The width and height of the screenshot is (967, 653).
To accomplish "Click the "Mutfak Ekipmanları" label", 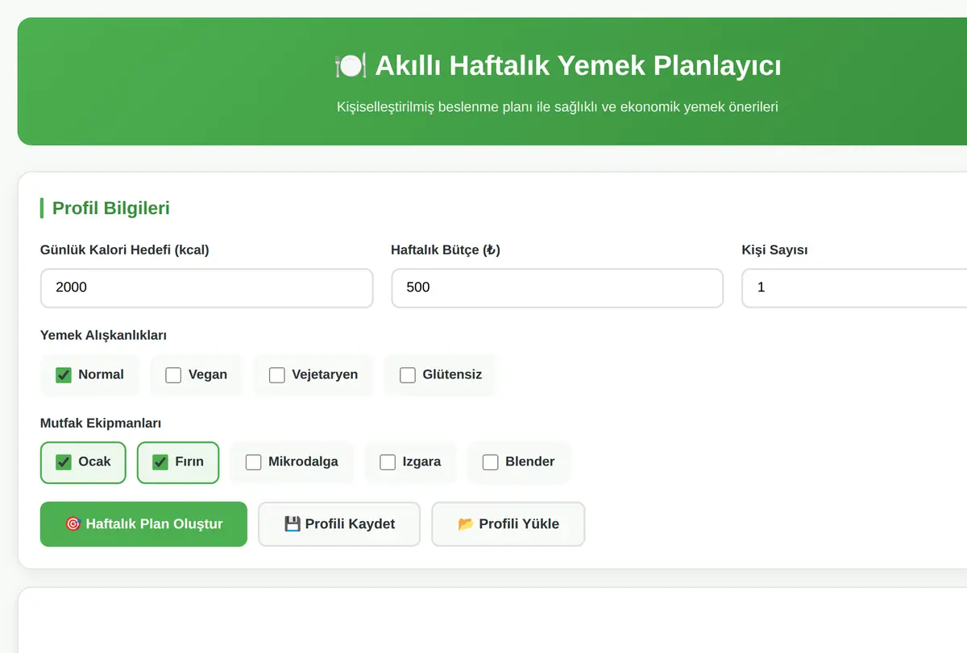I will 102,423.
